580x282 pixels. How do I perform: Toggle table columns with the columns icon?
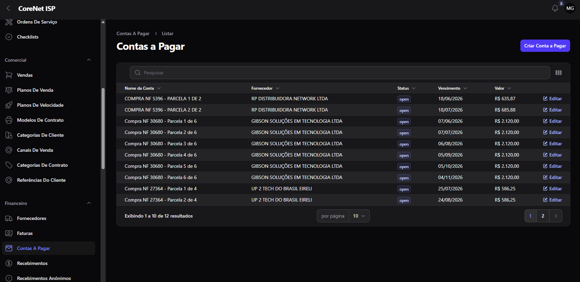pyautogui.click(x=559, y=73)
